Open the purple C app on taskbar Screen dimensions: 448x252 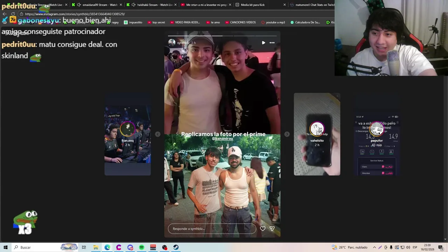[x=119, y=247]
